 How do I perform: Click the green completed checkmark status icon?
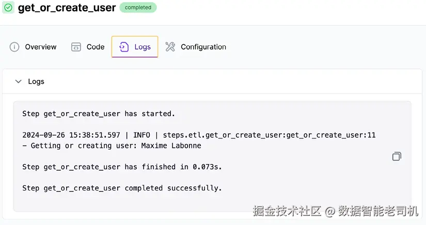(x=8, y=8)
